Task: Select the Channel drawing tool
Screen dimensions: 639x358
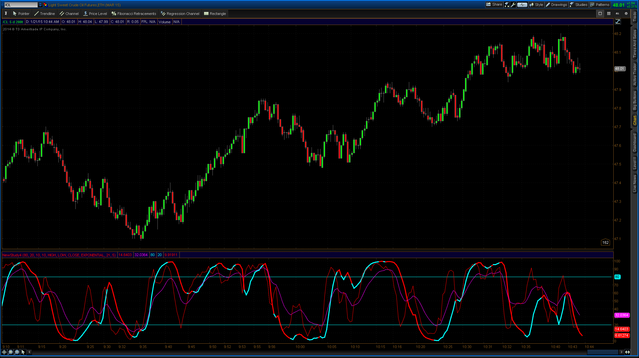Action: pyautogui.click(x=69, y=14)
